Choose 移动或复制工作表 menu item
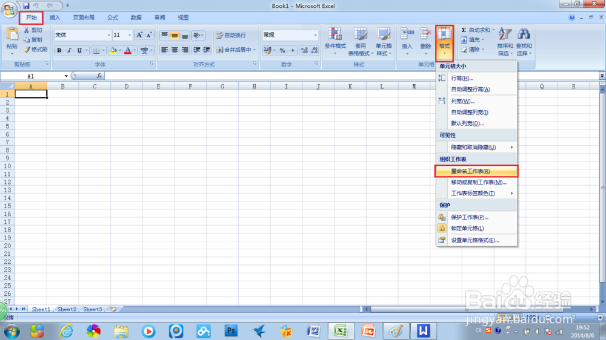Image resolution: width=606 pixels, height=340 pixels. (x=476, y=182)
